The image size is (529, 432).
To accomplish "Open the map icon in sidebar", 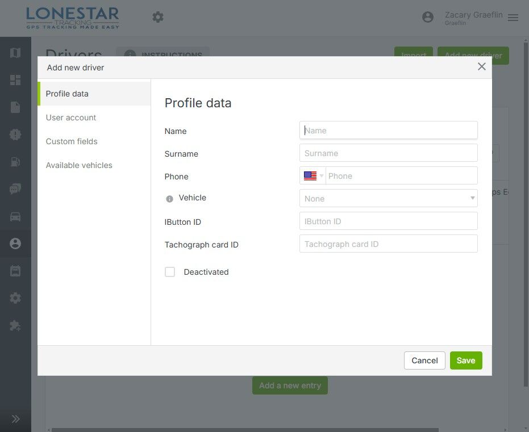I will tap(15, 53).
